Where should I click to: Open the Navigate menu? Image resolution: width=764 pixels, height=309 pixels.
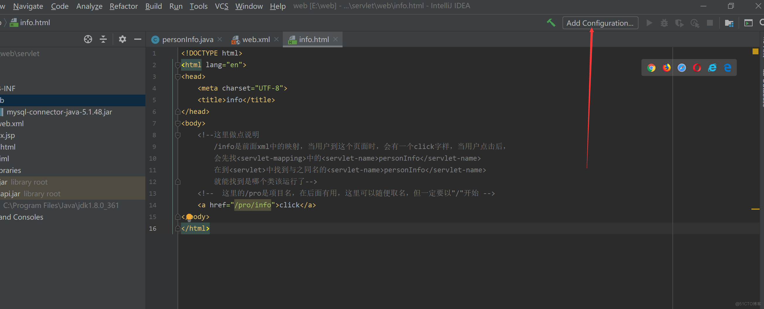click(x=28, y=6)
